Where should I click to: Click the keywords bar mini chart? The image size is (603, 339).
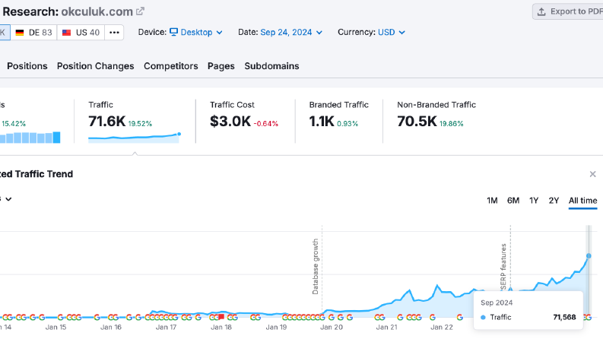(x=30, y=138)
